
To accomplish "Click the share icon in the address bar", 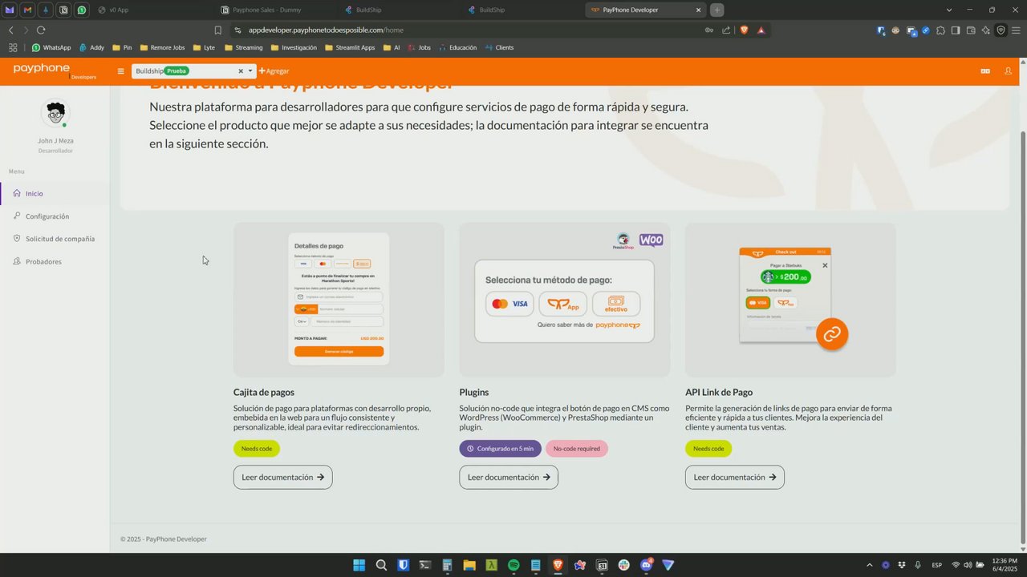I will (x=726, y=30).
